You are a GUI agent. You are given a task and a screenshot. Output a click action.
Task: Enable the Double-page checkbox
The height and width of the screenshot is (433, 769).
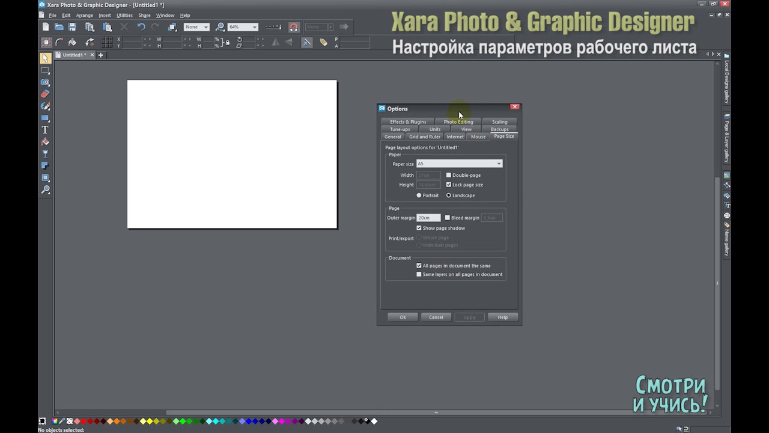pyautogui.click(x=448, y=175)
